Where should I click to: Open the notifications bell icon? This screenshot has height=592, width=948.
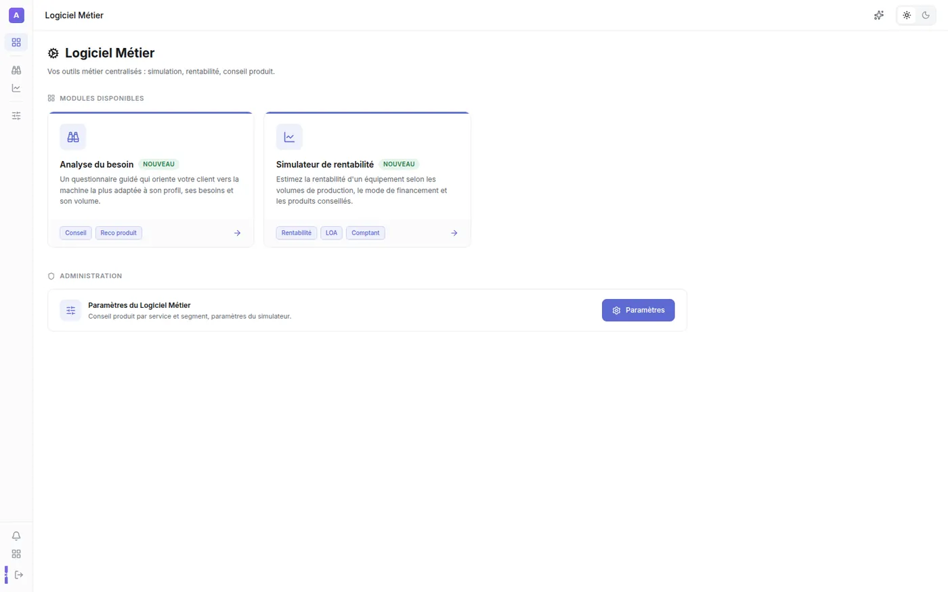pos(16,536)
